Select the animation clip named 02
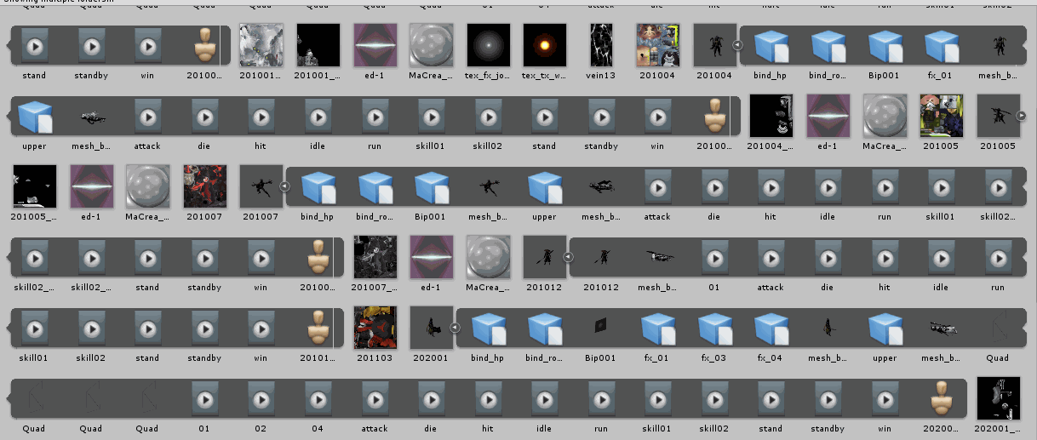 [261, 398]
